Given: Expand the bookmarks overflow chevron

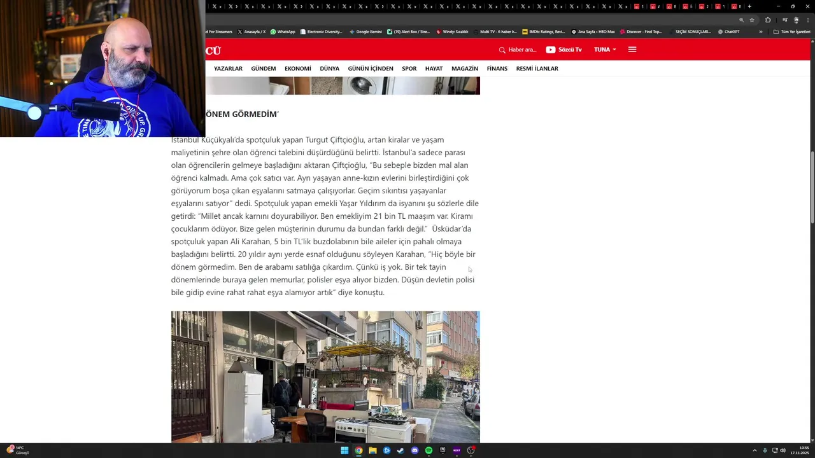Looking at the screenshot, I should 760,32.
